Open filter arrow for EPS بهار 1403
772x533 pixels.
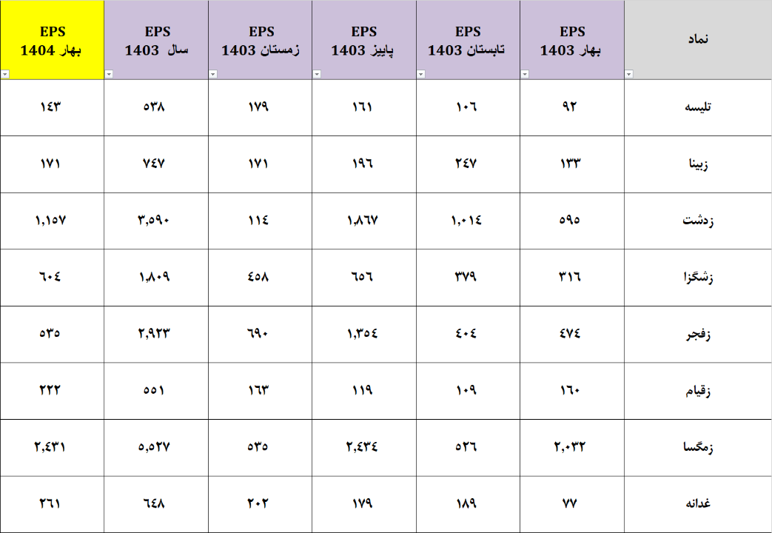point(525,74)
